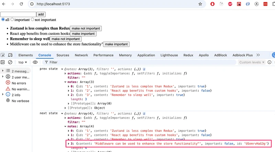This screenshot has width=275, height=152.
Task: Collapse the next state object
Action: click(x=62, y=114)
